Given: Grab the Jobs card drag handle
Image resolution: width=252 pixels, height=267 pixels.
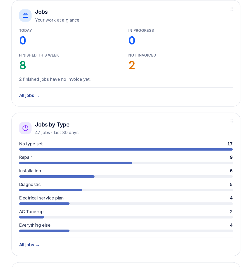Looking at the screenshot, I should click(x=232, y=9).
